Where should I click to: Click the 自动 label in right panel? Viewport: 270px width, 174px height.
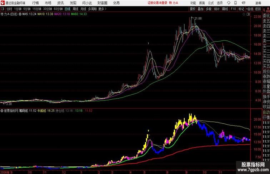pyautogui.click(x=266, y=112)
